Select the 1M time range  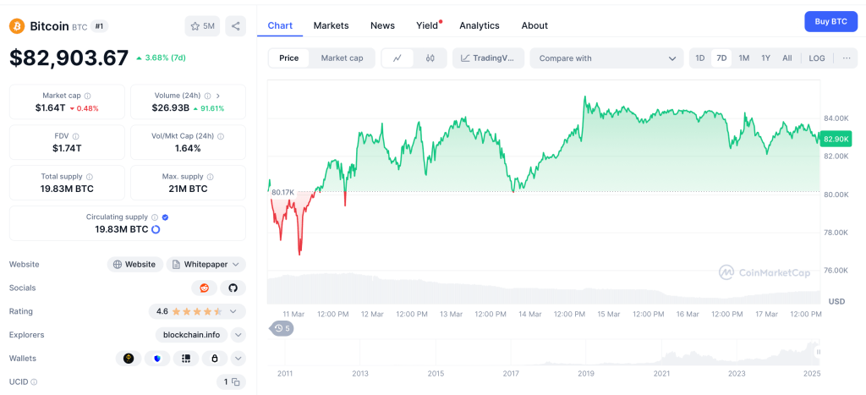743,58
